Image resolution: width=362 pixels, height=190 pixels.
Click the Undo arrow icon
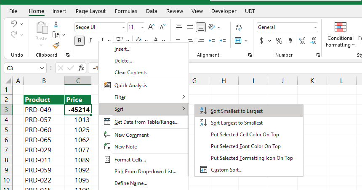click(x=14, y=24)
